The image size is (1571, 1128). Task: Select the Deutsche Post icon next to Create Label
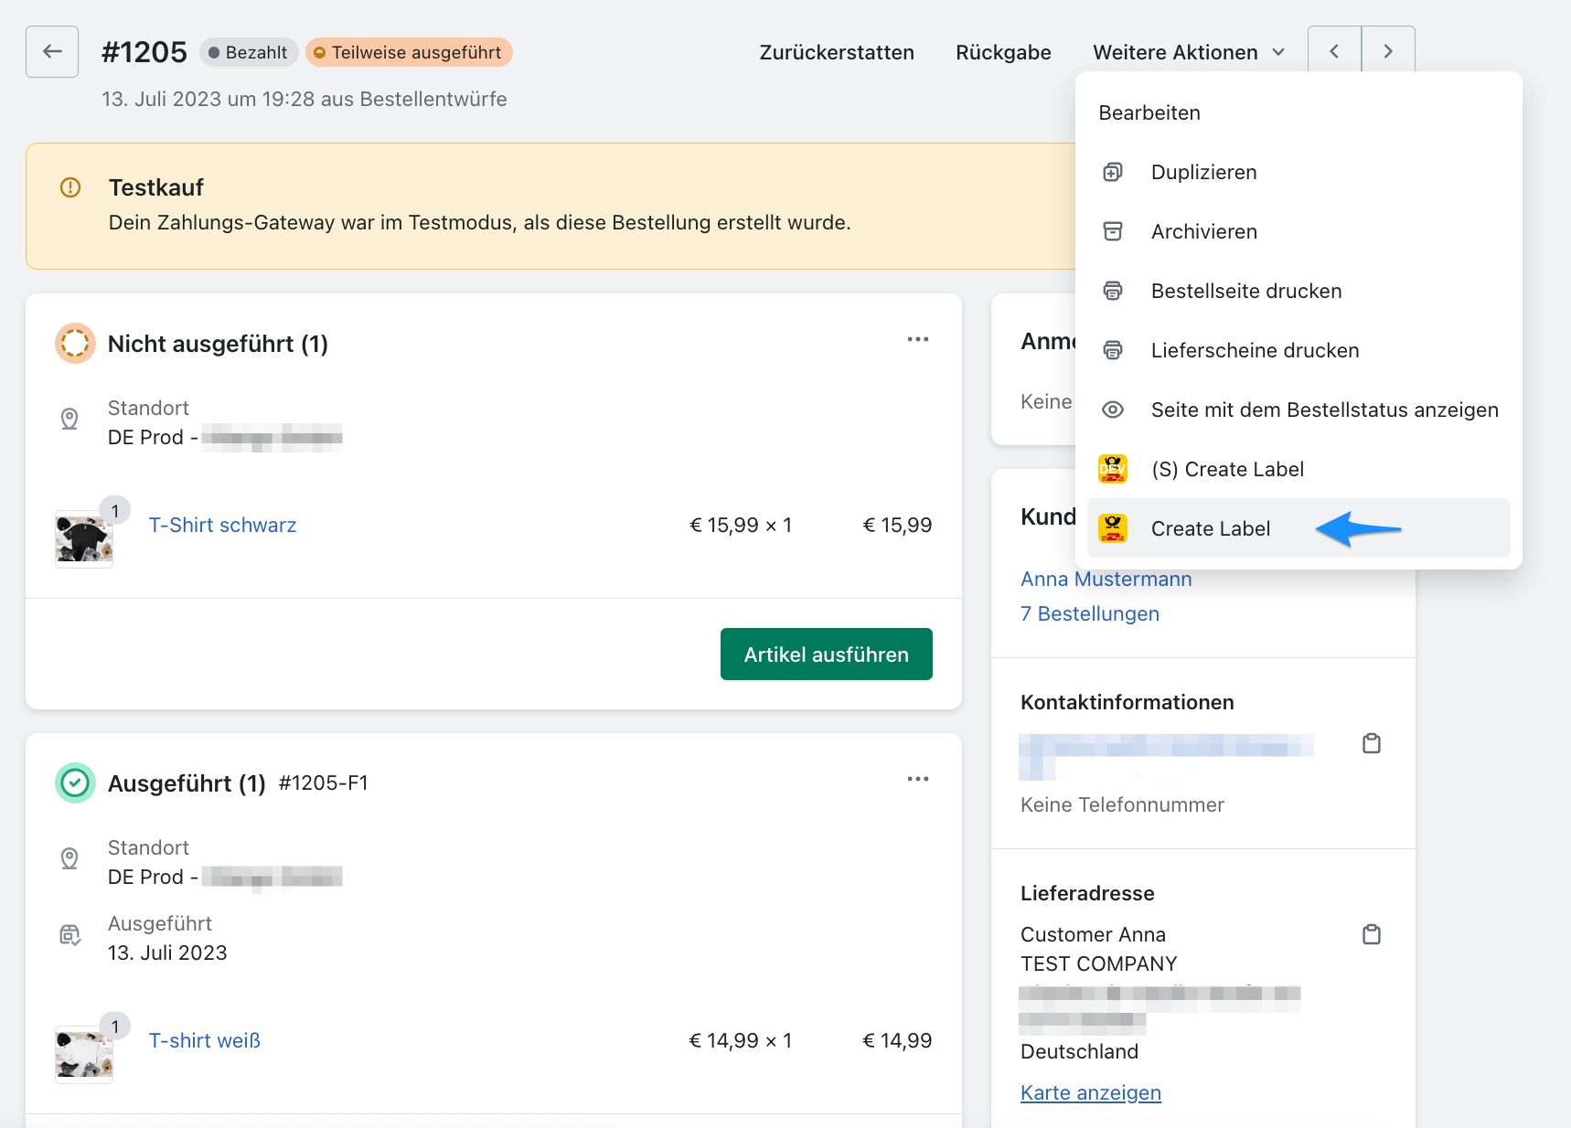click(1112, 528)
